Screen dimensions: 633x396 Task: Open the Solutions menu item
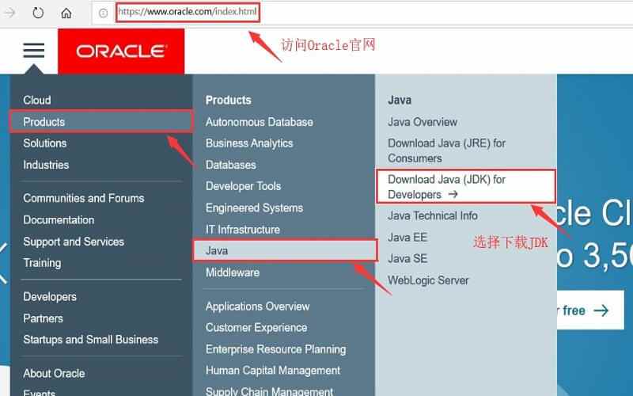point(45,143)
